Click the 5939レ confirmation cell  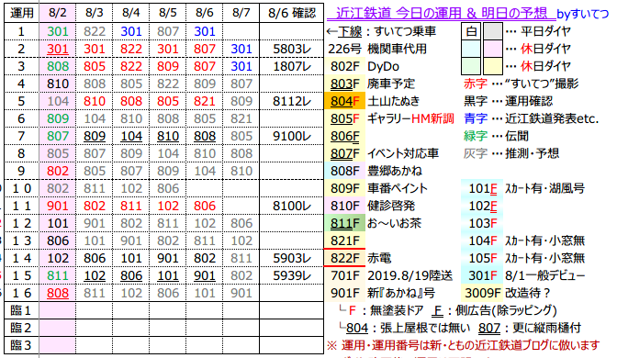coord(292,275)
